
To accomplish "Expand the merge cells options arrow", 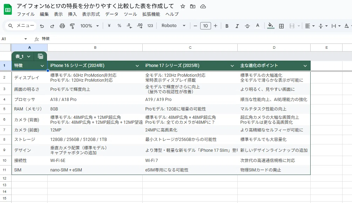I will [299, 26].
